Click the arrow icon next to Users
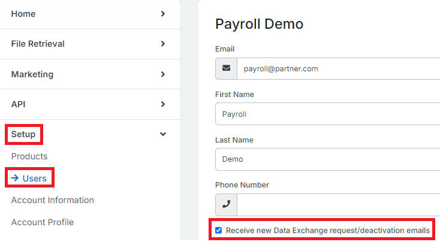440x242 pixels. click(15, 178)
